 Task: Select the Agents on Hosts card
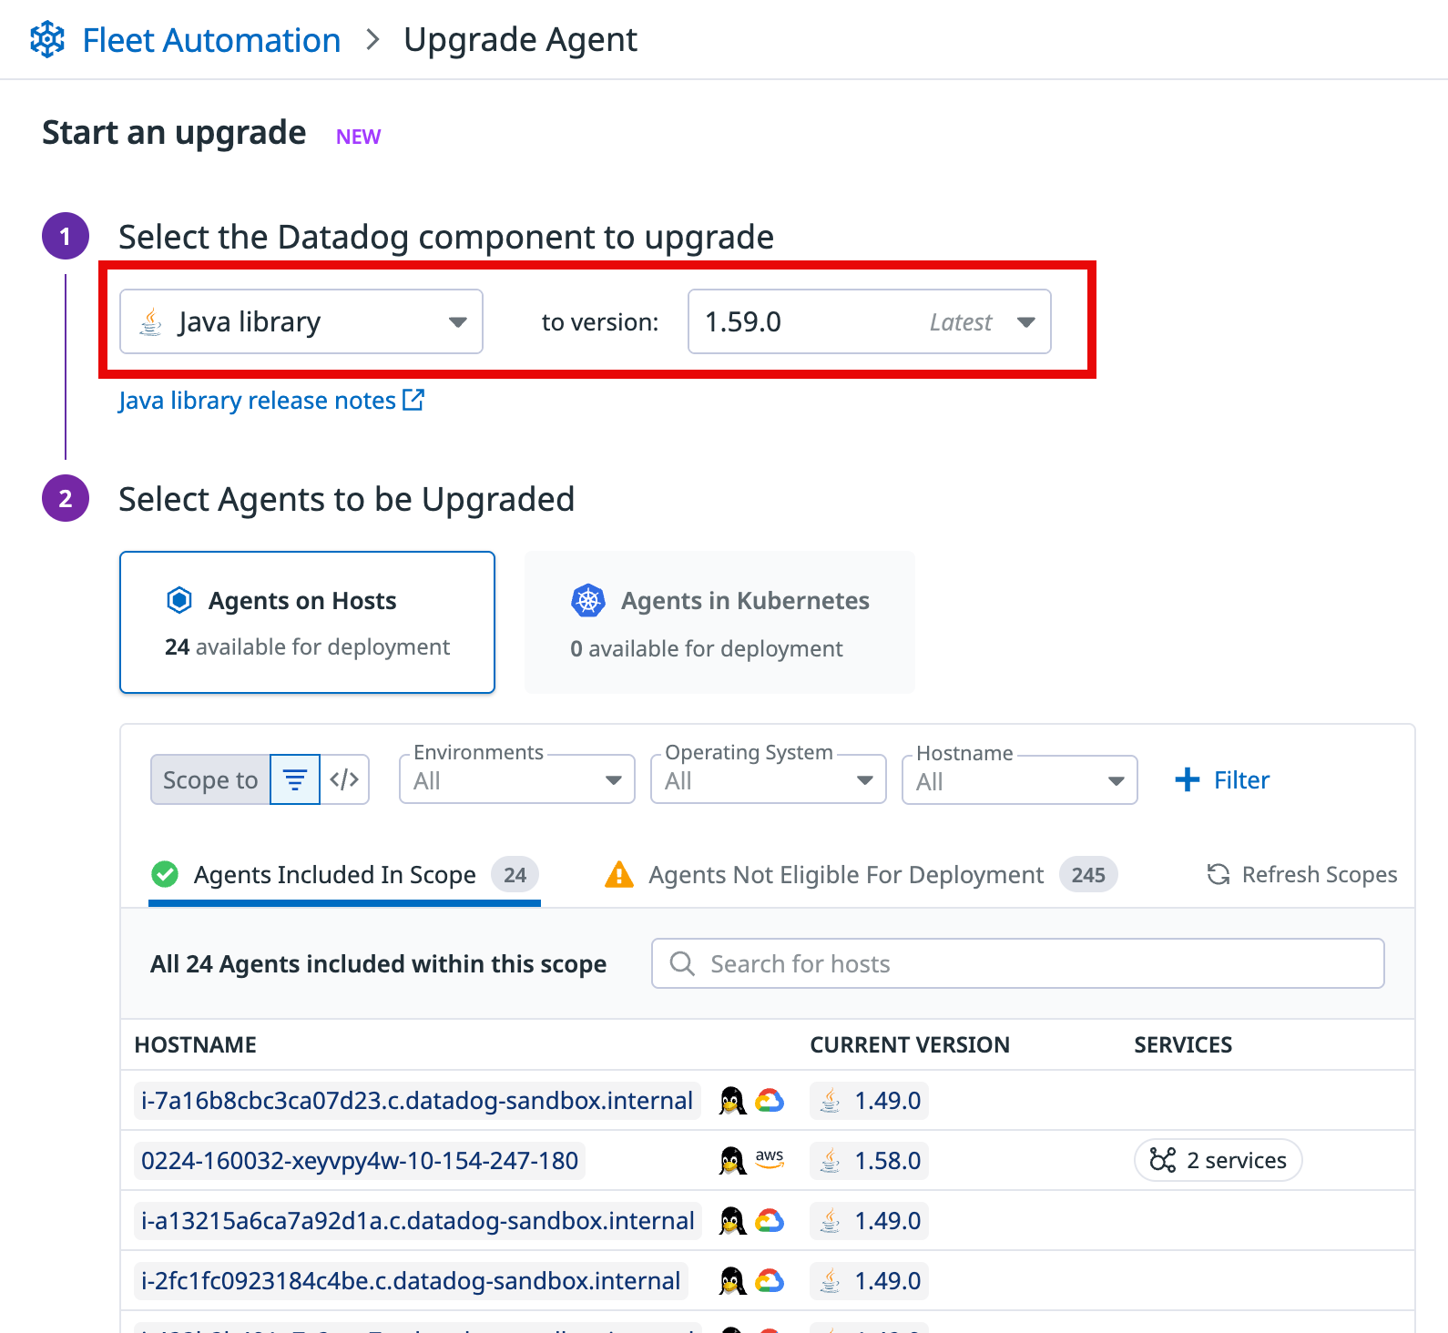click(307, 622)
